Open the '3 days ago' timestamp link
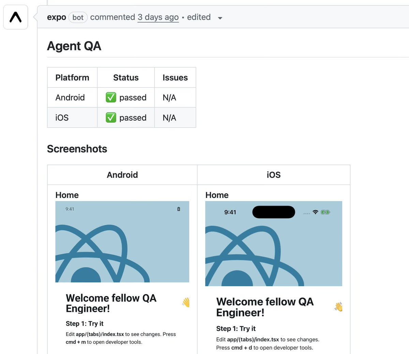Viewport: 409px width, 354px height. pyautogui.click(x=158, y=17)
